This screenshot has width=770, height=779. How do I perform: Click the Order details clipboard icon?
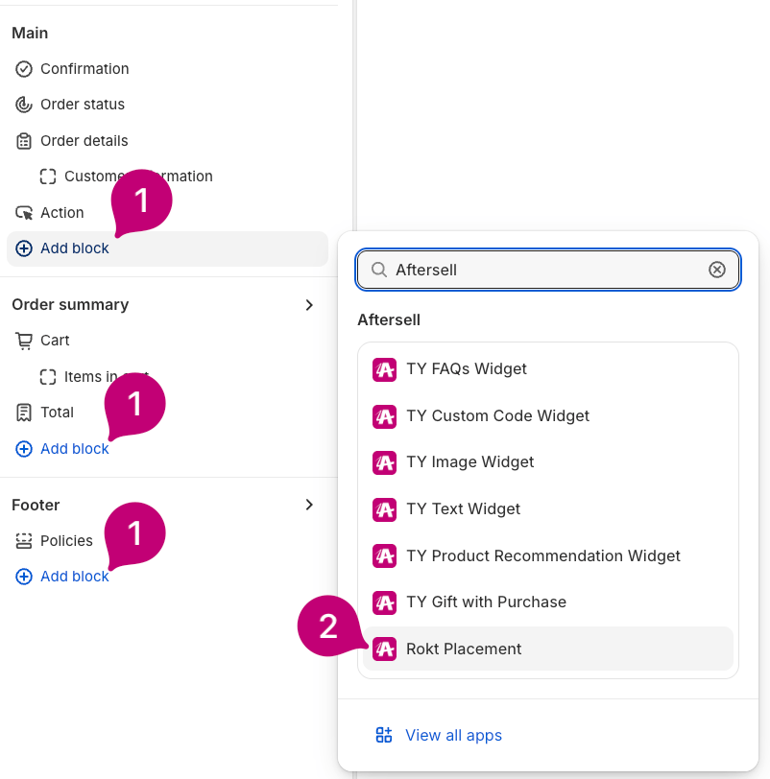click(x=24, y=141)
